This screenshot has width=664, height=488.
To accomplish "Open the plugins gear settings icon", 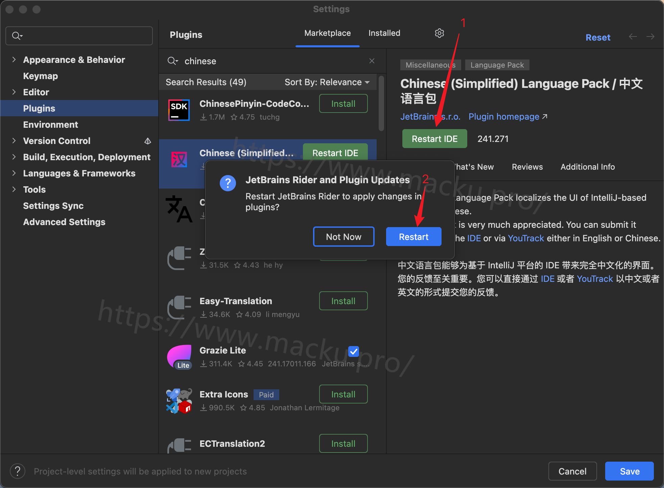I will tap(439, 33).
